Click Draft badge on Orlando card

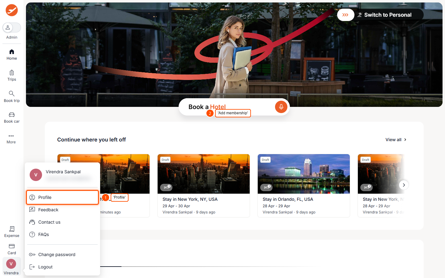(265, 160)
